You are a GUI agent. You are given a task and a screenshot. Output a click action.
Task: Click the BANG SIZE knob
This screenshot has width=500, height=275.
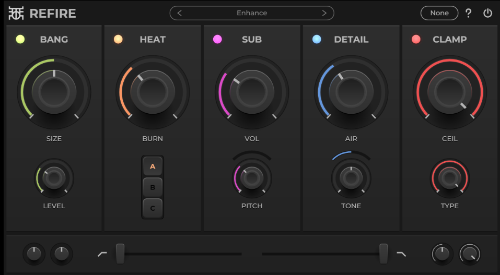(54, 92)
